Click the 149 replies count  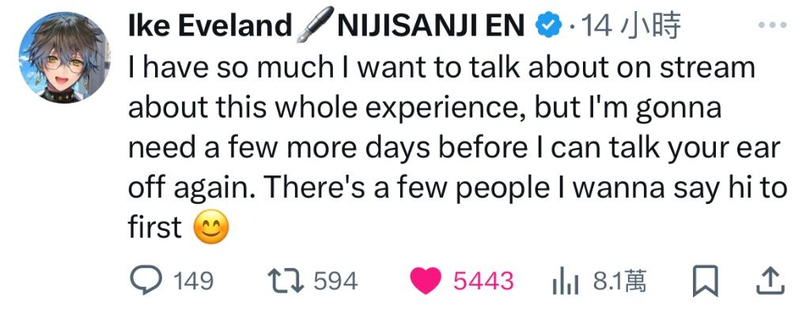click(192, 281)
